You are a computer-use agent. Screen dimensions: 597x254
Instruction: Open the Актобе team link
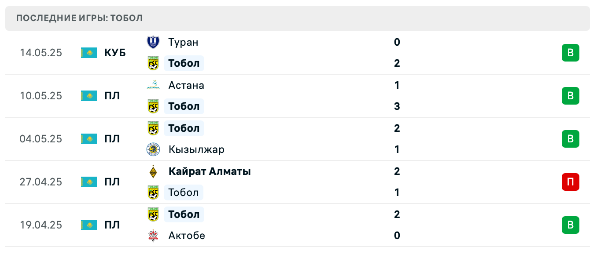tap(187, 236)
